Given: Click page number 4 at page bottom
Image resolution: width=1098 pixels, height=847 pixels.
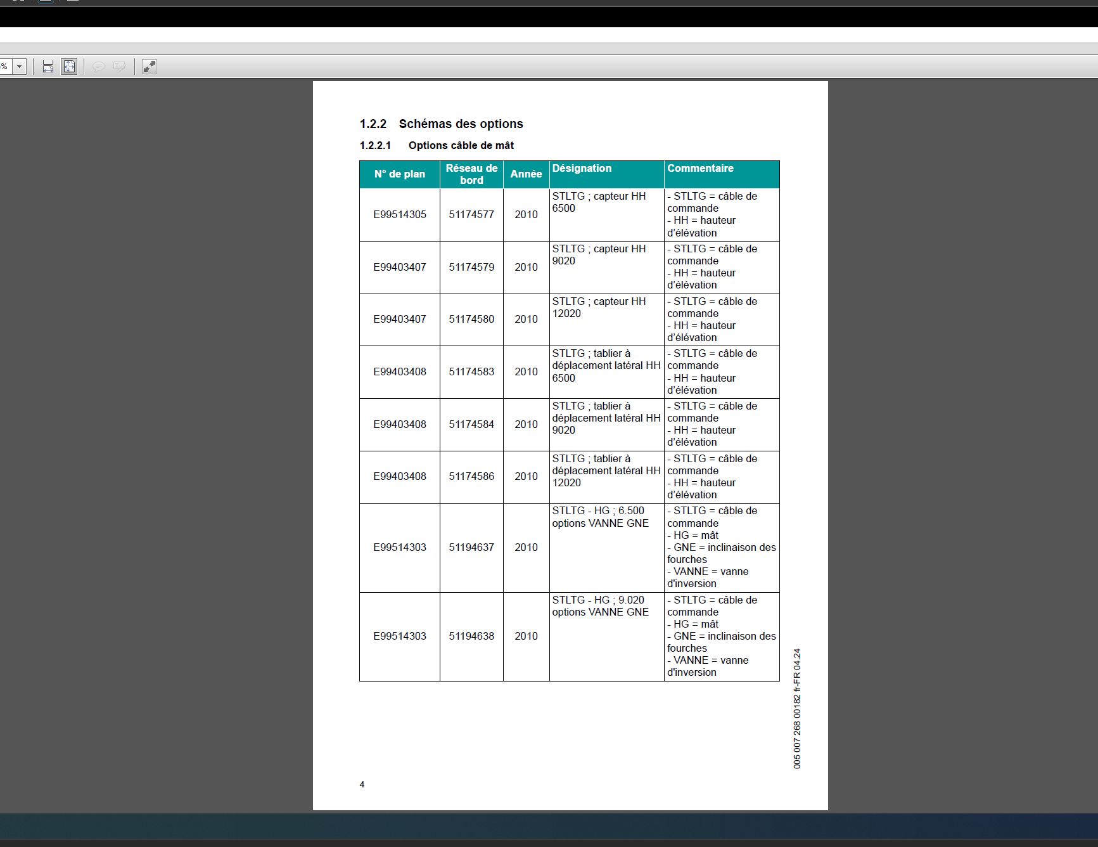Looking at the screenshot, I should click(362, 784).
